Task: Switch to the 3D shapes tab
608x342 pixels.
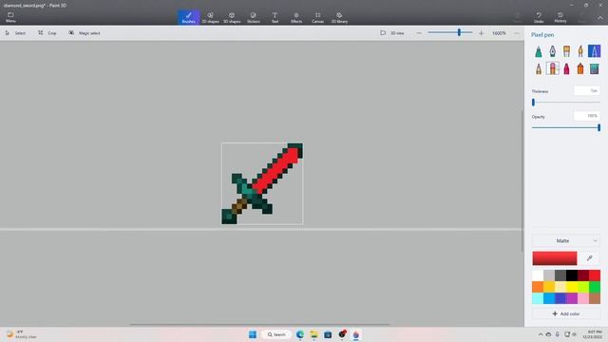Action: [x=232, y=17]
